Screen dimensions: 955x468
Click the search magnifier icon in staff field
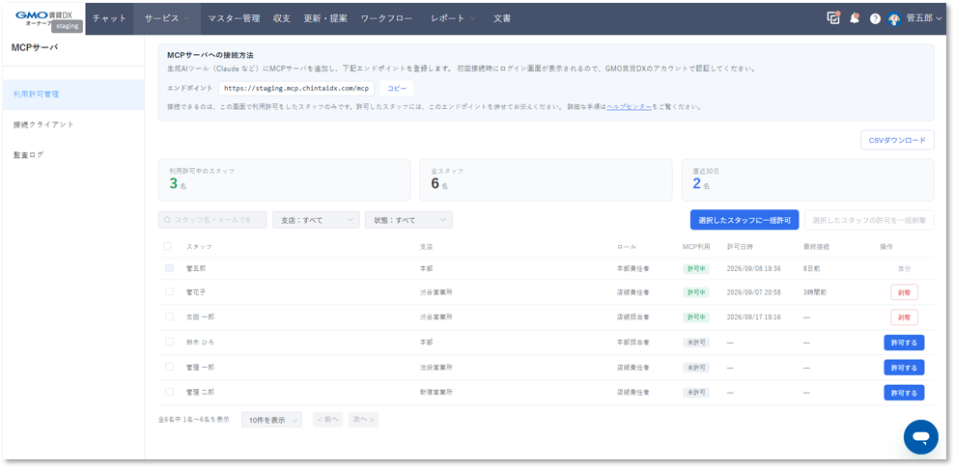[167, 220]
